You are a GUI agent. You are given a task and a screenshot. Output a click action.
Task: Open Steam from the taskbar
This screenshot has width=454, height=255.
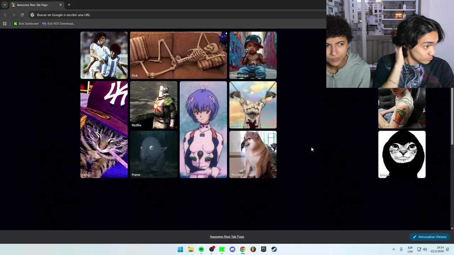(274, 249)
